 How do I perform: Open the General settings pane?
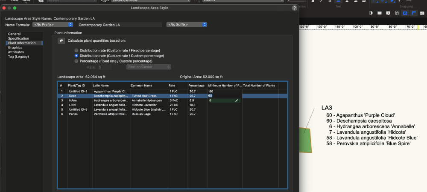click(x=14, y=34)
